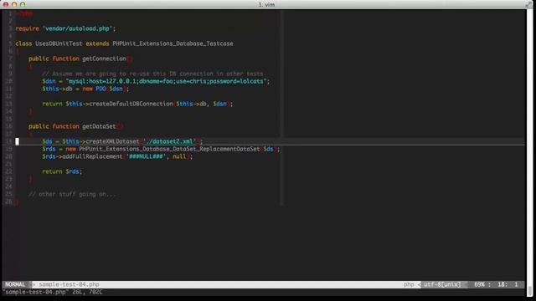536x301 pixels.
Task: Click the yellow minimize window button
Action: [14, 4]
